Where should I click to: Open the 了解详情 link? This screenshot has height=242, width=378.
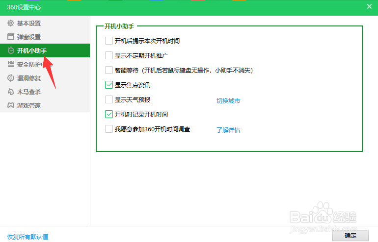click(228, 130)
